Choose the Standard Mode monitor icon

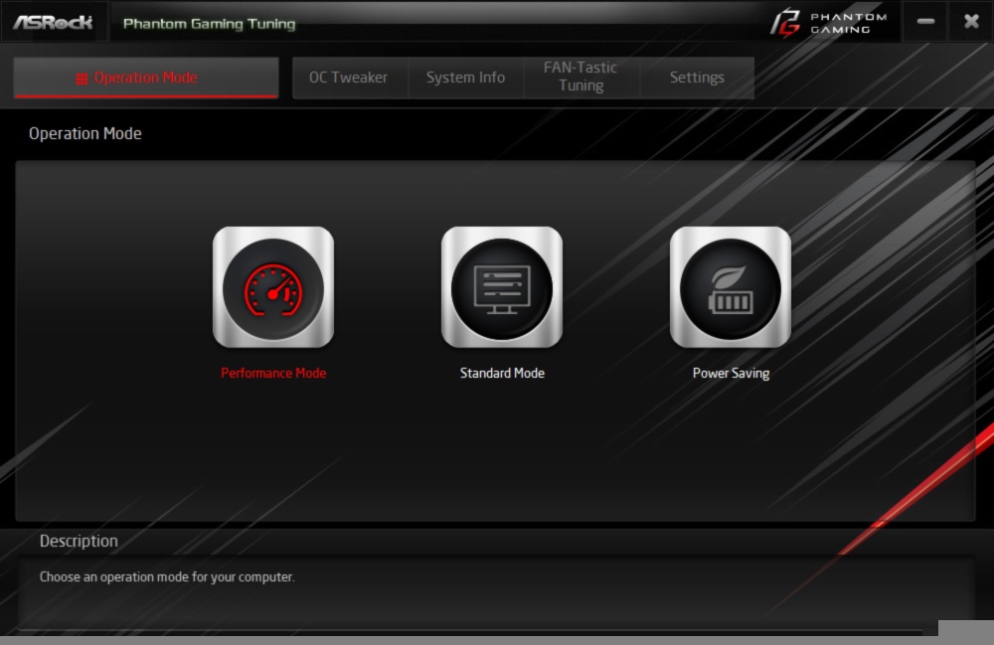(x=501, y=287)
